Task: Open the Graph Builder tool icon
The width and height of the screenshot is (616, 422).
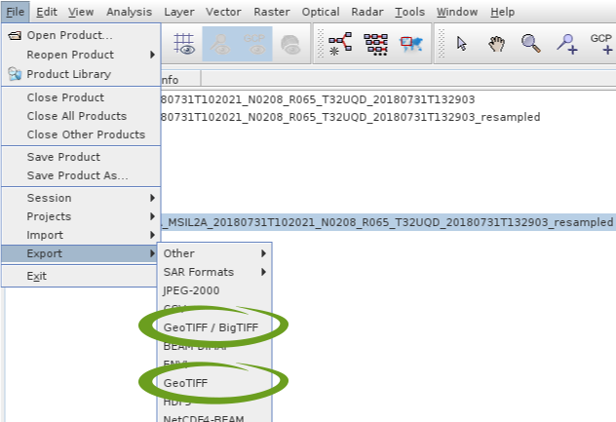Action: point(340,43)
